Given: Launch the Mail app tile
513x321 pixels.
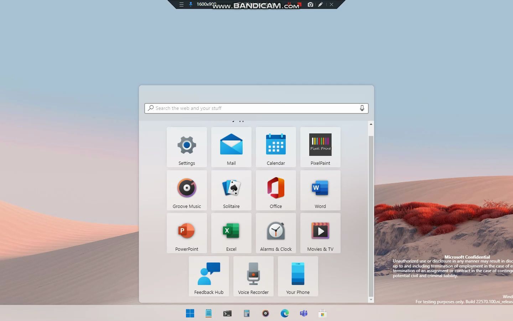Looking at the screenshot, I should (x=231, y=147).
